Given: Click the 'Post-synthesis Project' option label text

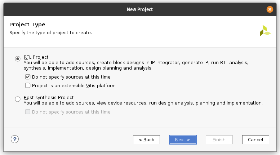Looking at the screenshot, I should coord(49,97).
